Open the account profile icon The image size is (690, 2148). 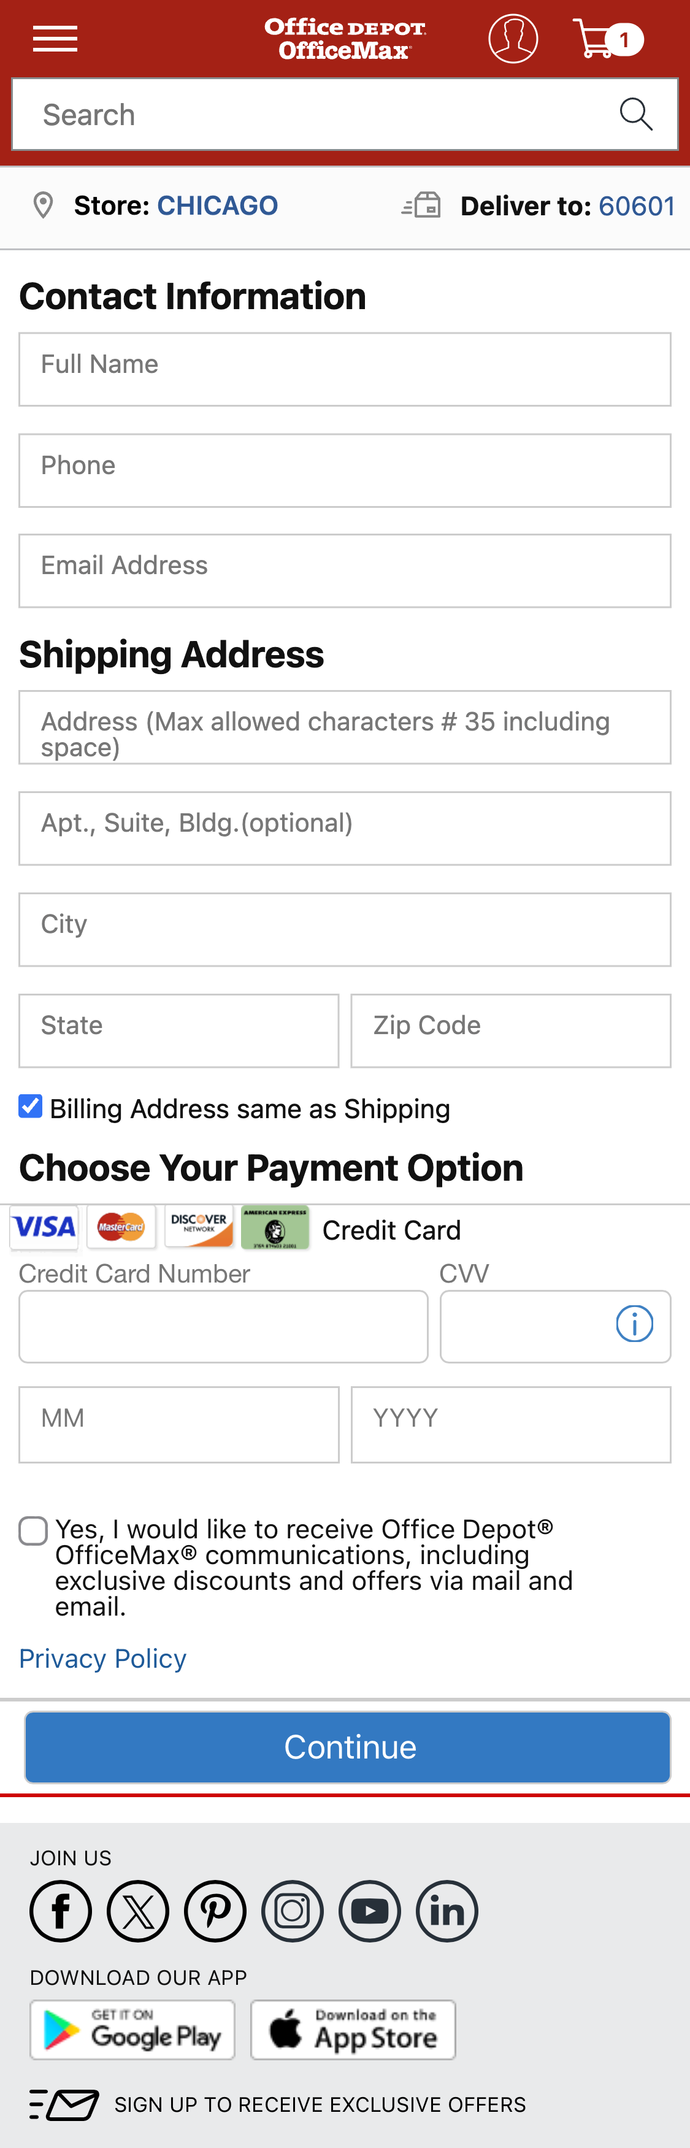(513, 37)
